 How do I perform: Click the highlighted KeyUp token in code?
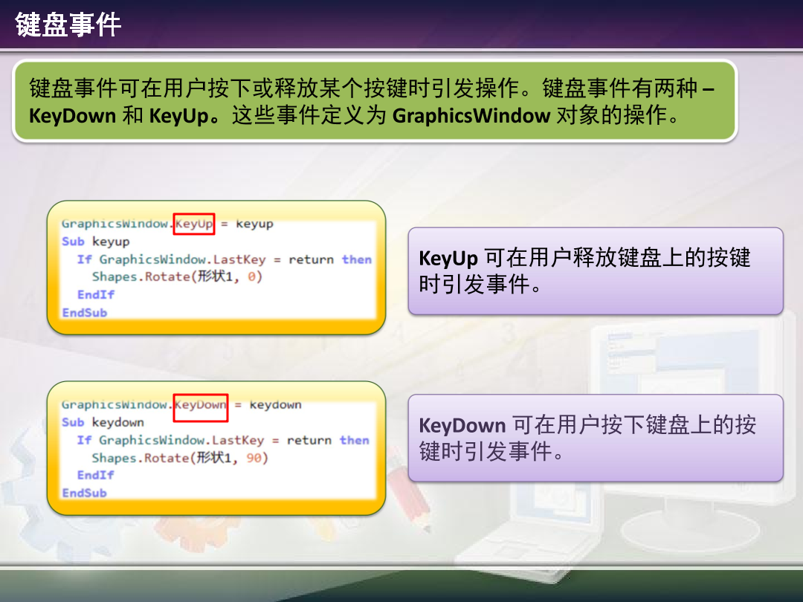click(x=193, y=223)
